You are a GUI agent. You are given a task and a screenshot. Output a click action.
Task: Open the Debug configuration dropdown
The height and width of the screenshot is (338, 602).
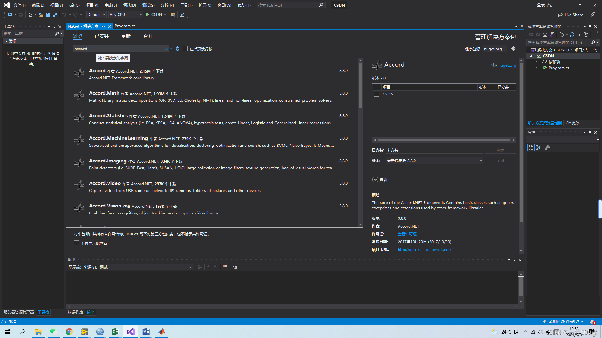tap(96, 15)
